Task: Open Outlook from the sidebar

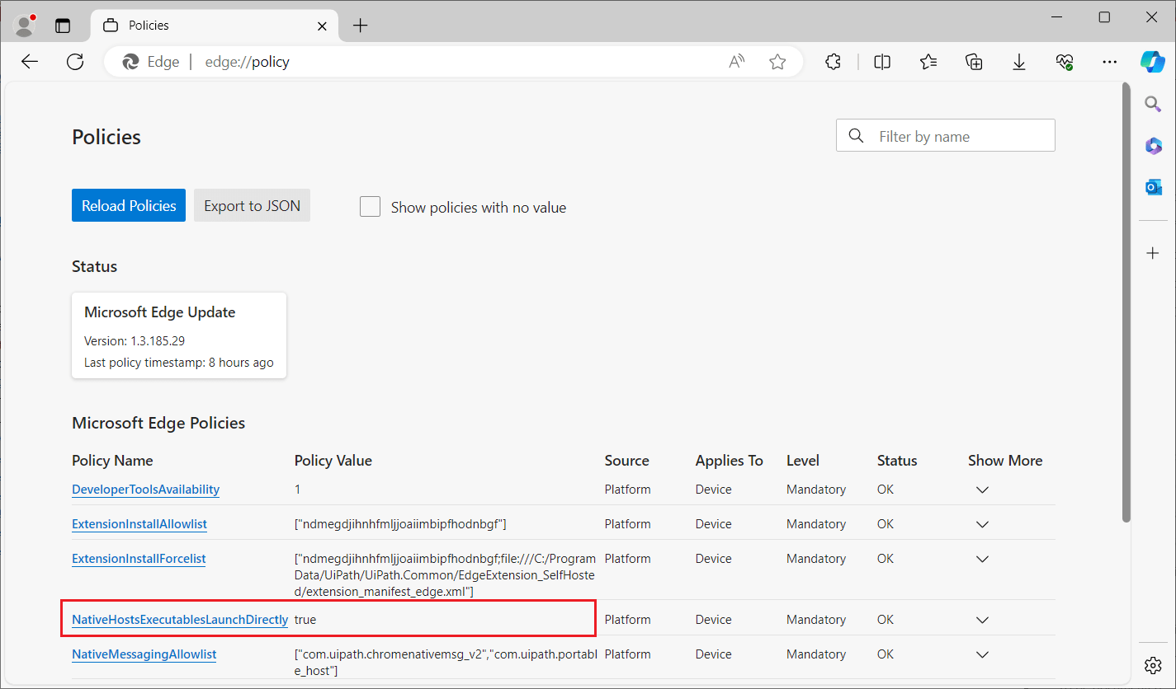Action: click(x=1153, y=187)
